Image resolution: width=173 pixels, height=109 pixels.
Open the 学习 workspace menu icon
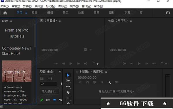[x=26, y=13]
